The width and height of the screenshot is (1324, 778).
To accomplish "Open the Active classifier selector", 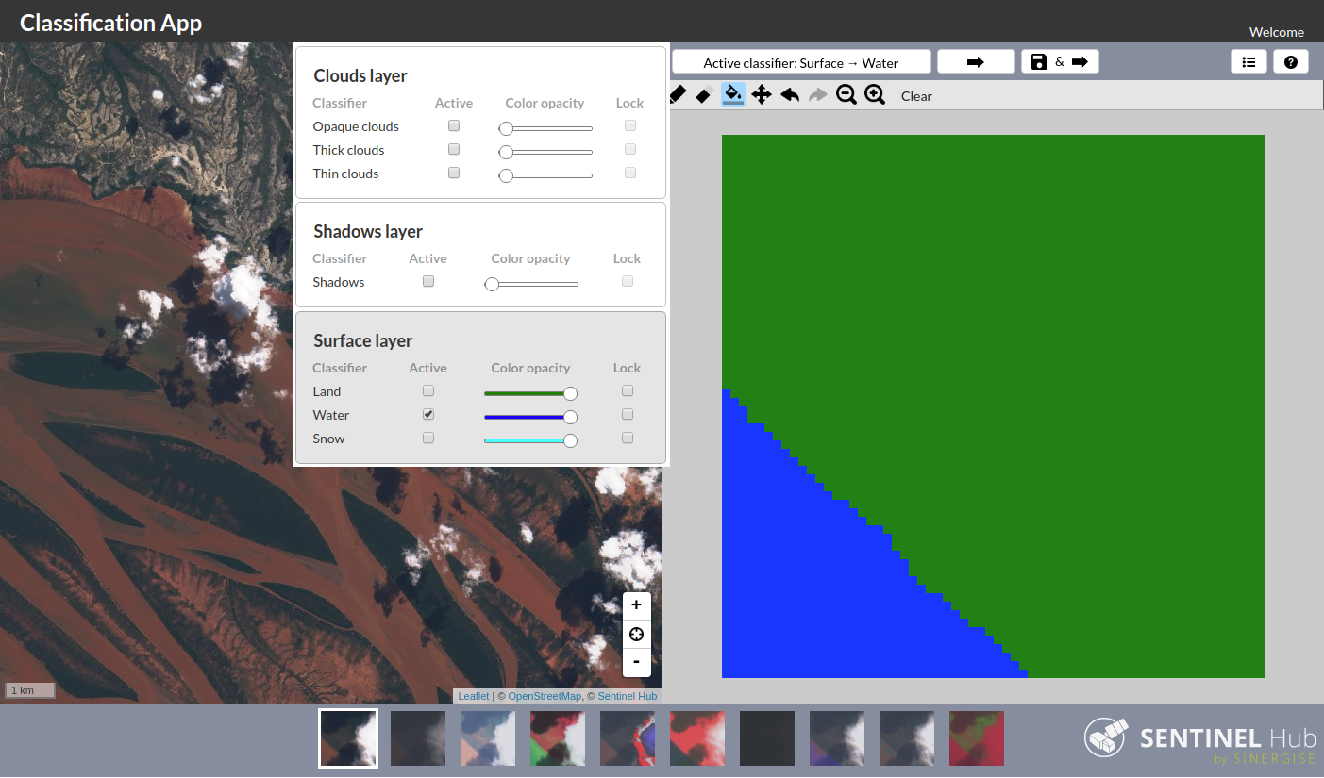I will tap(801, 62).
